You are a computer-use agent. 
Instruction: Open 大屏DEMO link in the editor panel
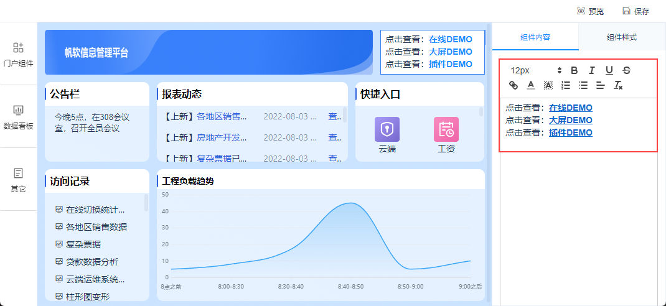click(570, 120)
